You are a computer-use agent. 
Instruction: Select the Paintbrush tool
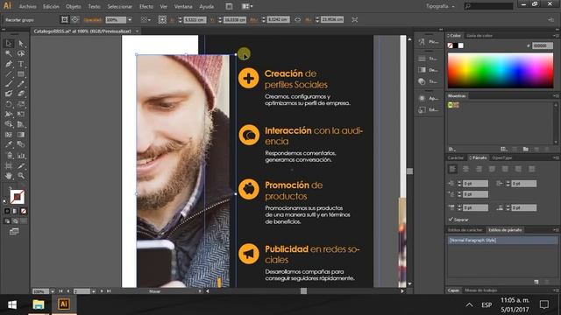9,84
